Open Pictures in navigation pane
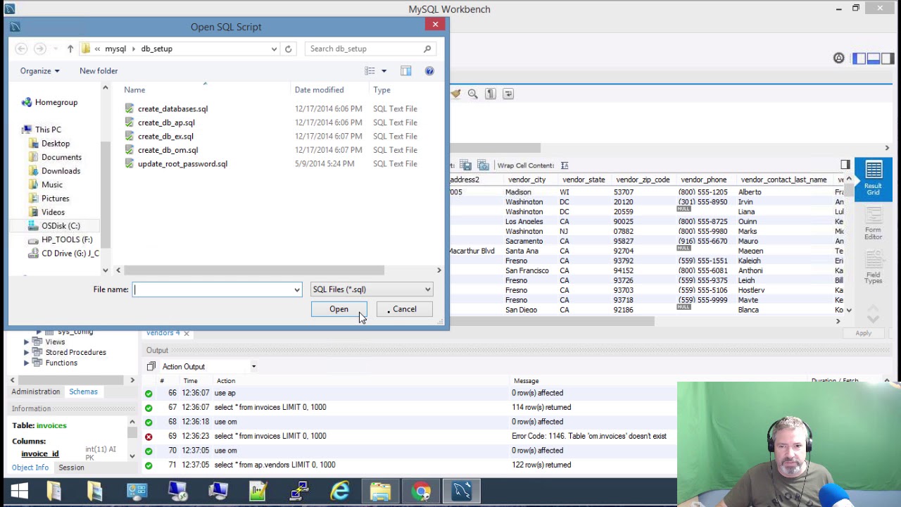The image size is (901, 507). coord(55,199)
